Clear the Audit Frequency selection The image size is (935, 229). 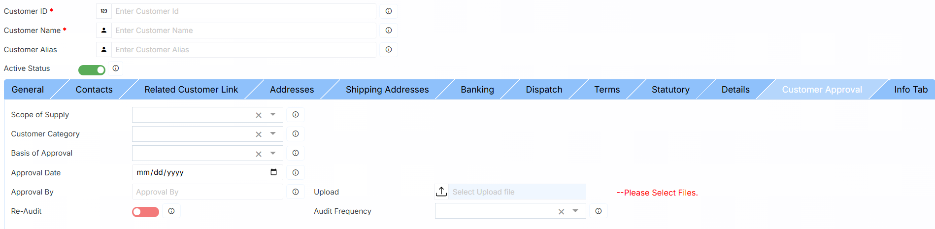coord(561,212)
